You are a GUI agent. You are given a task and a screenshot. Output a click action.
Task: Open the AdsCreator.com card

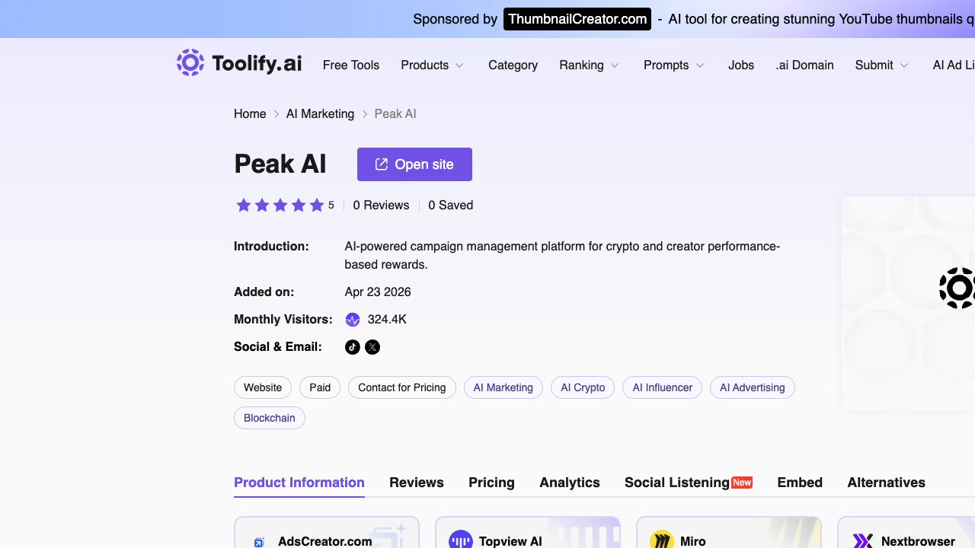click(327, 533)
